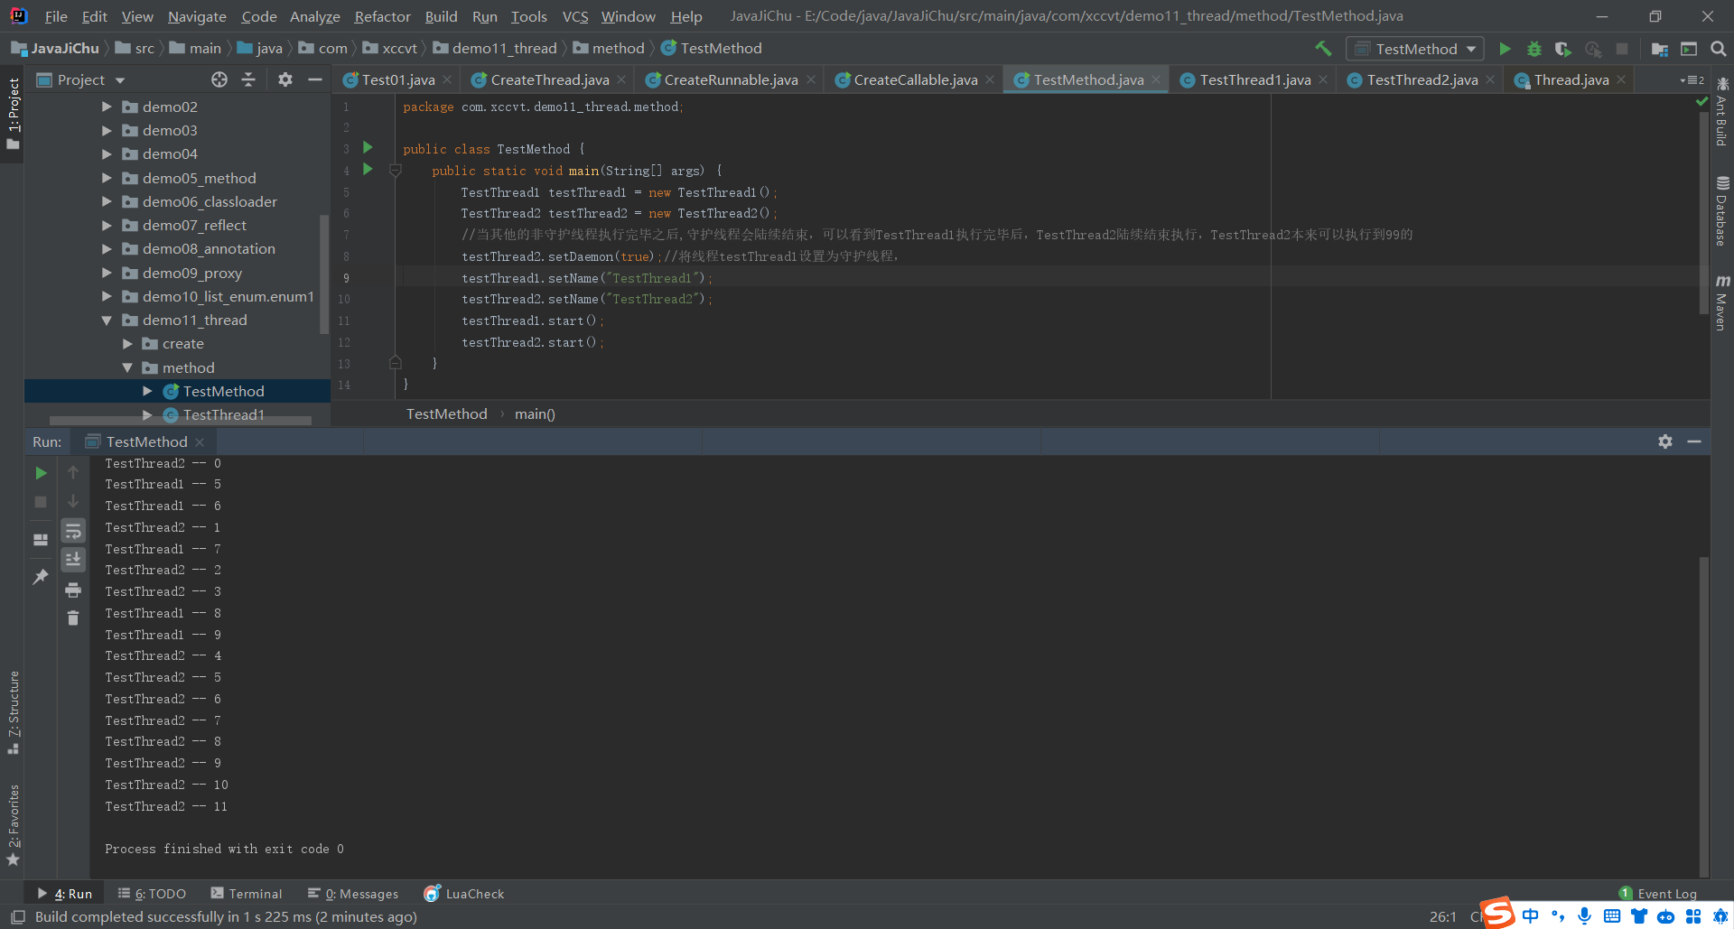Toggle soft wrap in Run console

pos(73,531)
